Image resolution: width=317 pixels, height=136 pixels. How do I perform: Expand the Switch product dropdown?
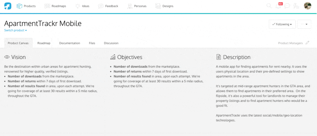coord(15,30)
